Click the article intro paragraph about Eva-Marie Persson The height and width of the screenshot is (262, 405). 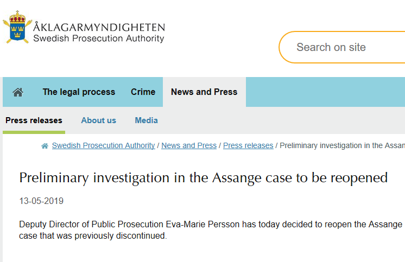pos(211,231)
